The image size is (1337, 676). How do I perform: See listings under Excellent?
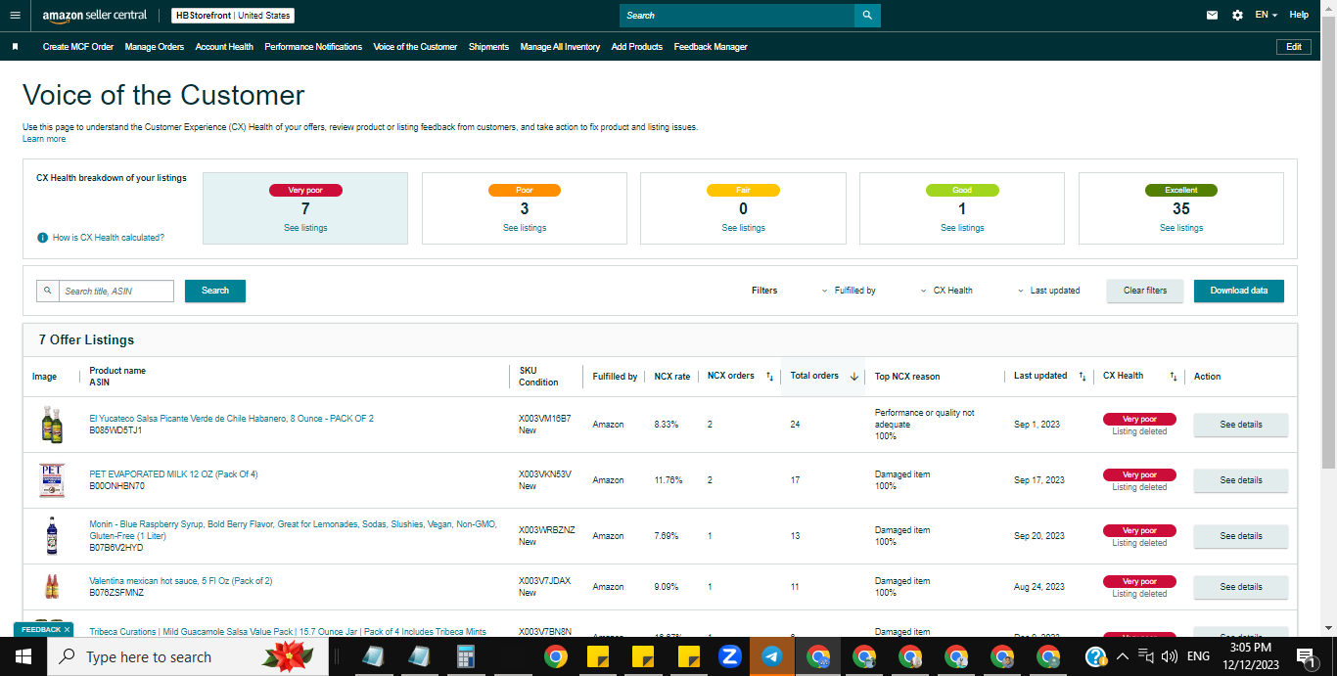pos(1181,228)
